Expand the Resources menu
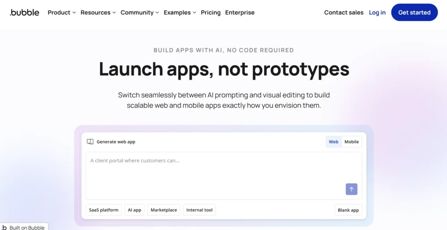This screenshot has width=447, height=230. (98, 13)
